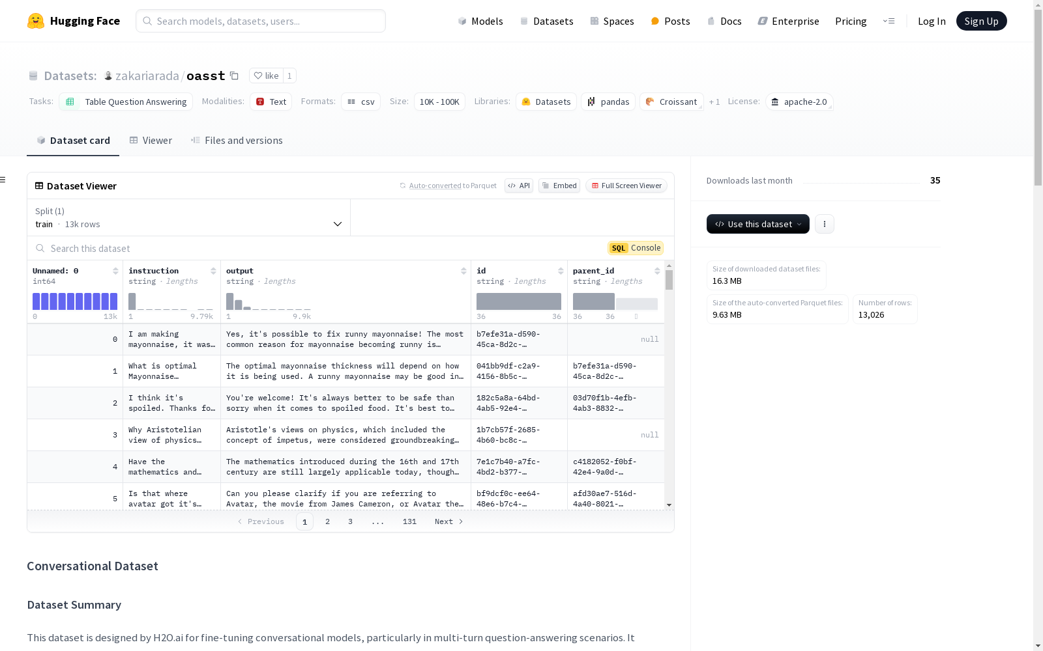Click the Log In link
This screenshot has height=651, width=1043.
(x=932, y=21)
